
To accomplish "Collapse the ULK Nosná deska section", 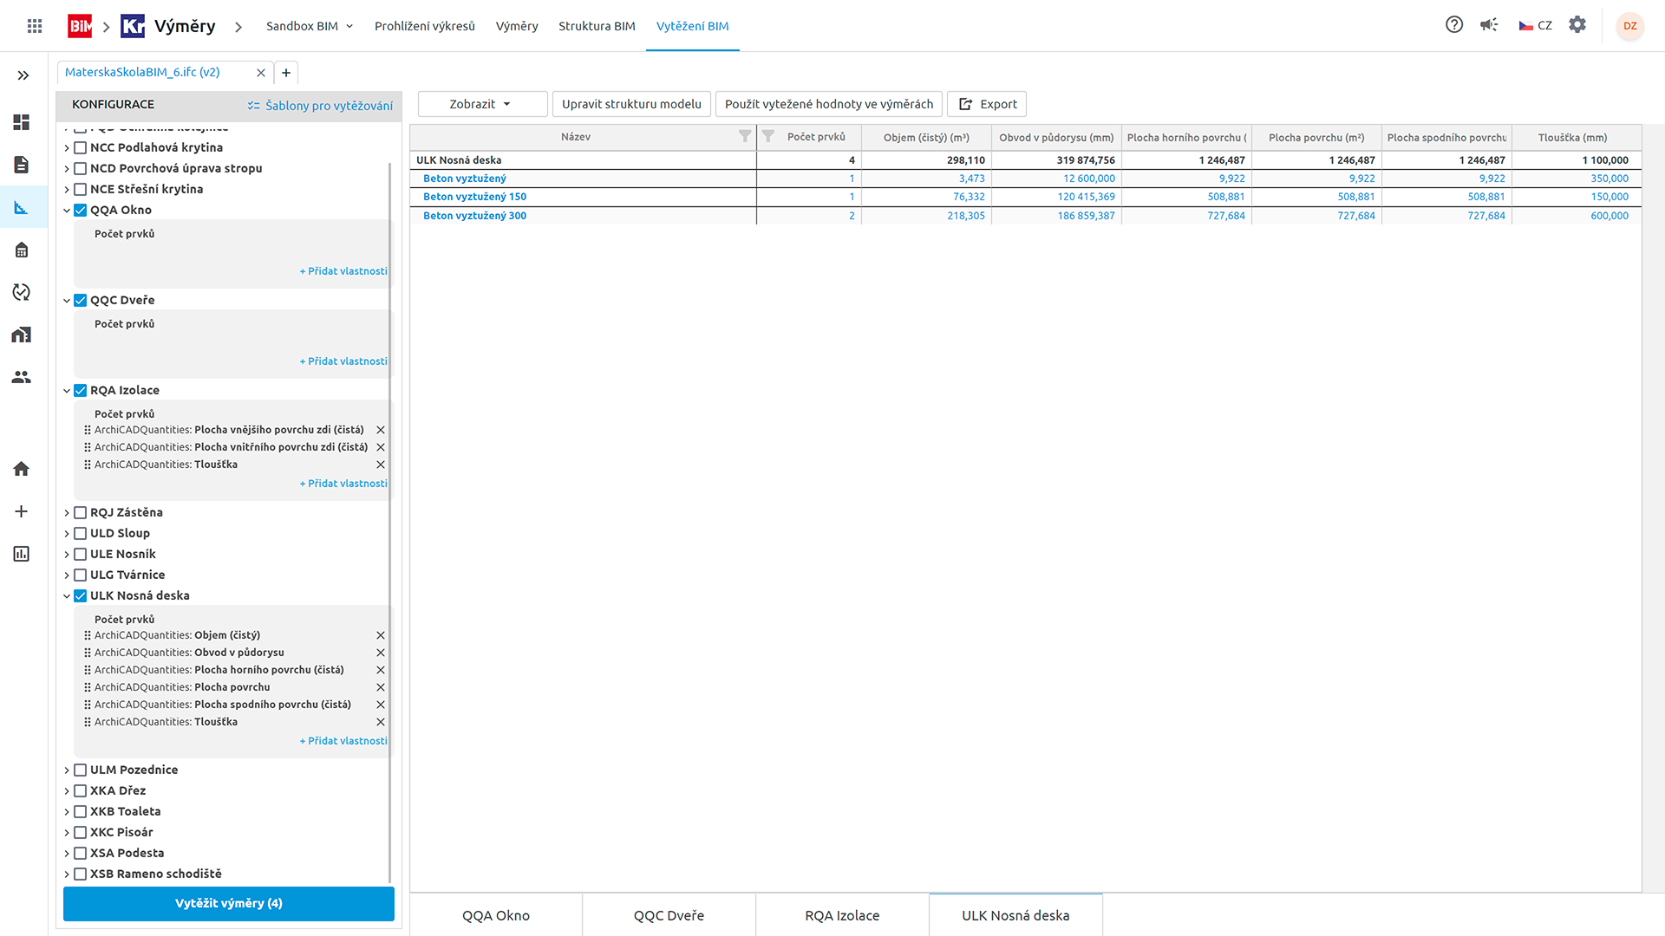I will 67,595.
